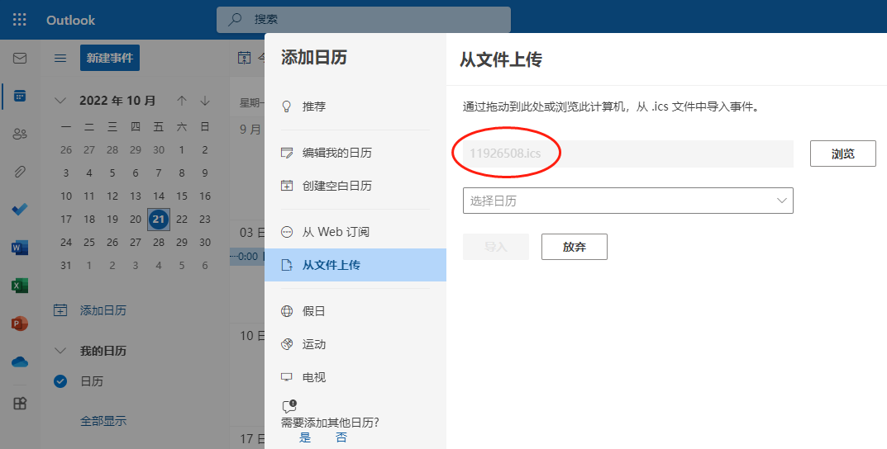887x449 pixels.
Task: Open People contacts icon in sidebar
Action: (20, 134)
